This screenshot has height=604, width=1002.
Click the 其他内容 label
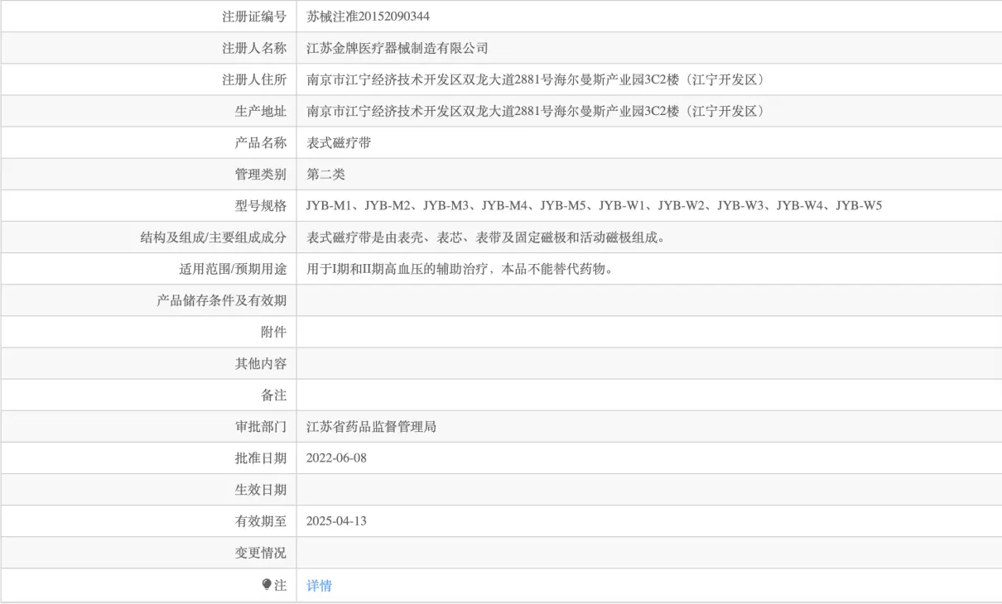coord(261,363)
